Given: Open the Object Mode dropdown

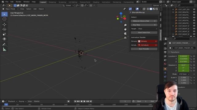Looking at the screenshot, I should click(x=10, y=9).
